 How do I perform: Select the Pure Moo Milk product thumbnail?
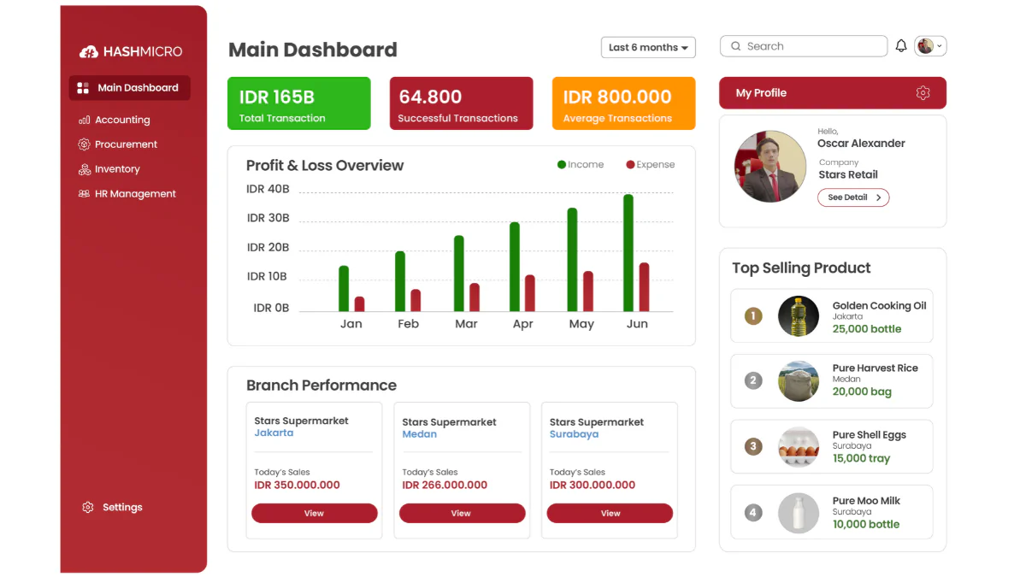pos(799,513)
